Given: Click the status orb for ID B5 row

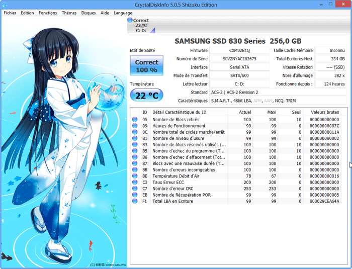Looking at the screenshot, I should (135, 151).
